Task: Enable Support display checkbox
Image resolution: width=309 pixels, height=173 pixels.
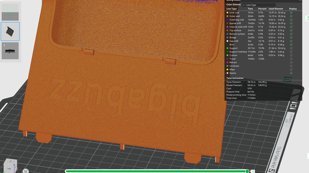Action: pyautogui.click(x=291, y=48)
